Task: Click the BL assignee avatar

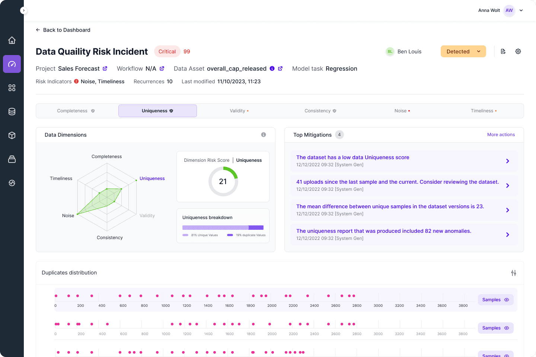Action: pyautogui.click(x=390, y=51)
